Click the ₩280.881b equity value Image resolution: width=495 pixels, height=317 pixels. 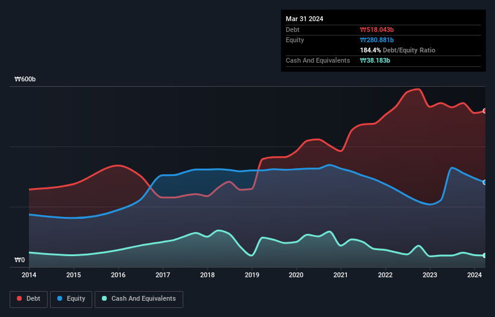click(377, 40)
